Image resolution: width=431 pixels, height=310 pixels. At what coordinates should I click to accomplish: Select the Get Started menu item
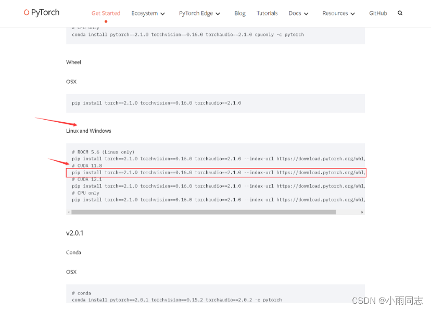coord(106,13)
